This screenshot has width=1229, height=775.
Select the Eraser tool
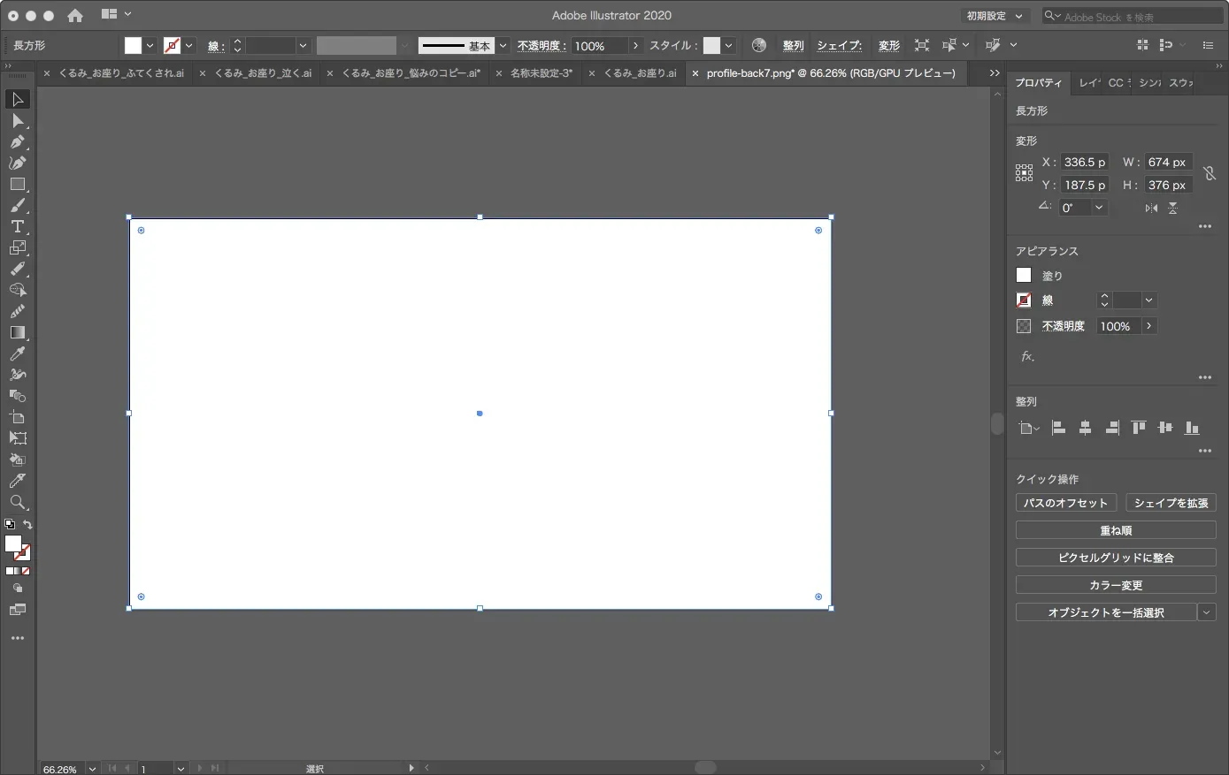[x=17, y=269]
